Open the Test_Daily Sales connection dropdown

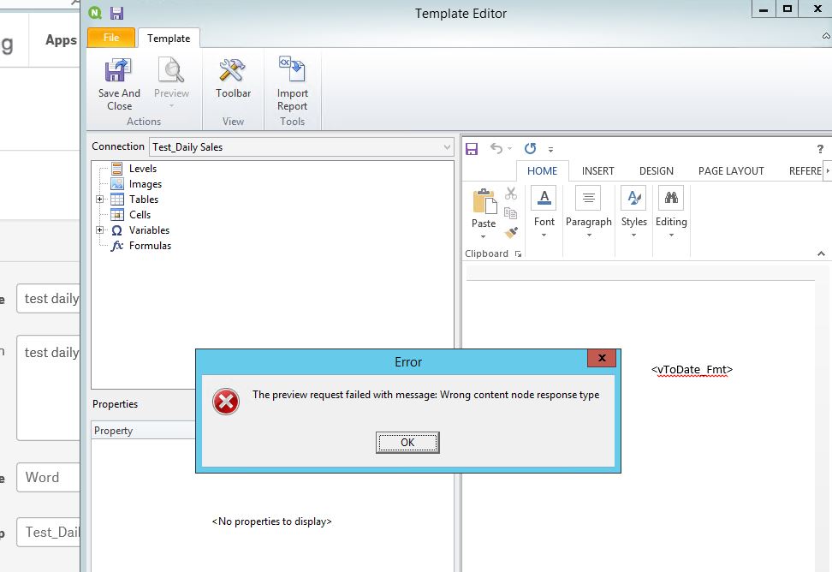(448, 146)
